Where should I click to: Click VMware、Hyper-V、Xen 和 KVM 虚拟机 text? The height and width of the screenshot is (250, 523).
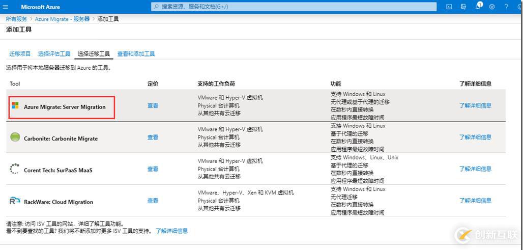pyautogui.click(x=246, y=193)
